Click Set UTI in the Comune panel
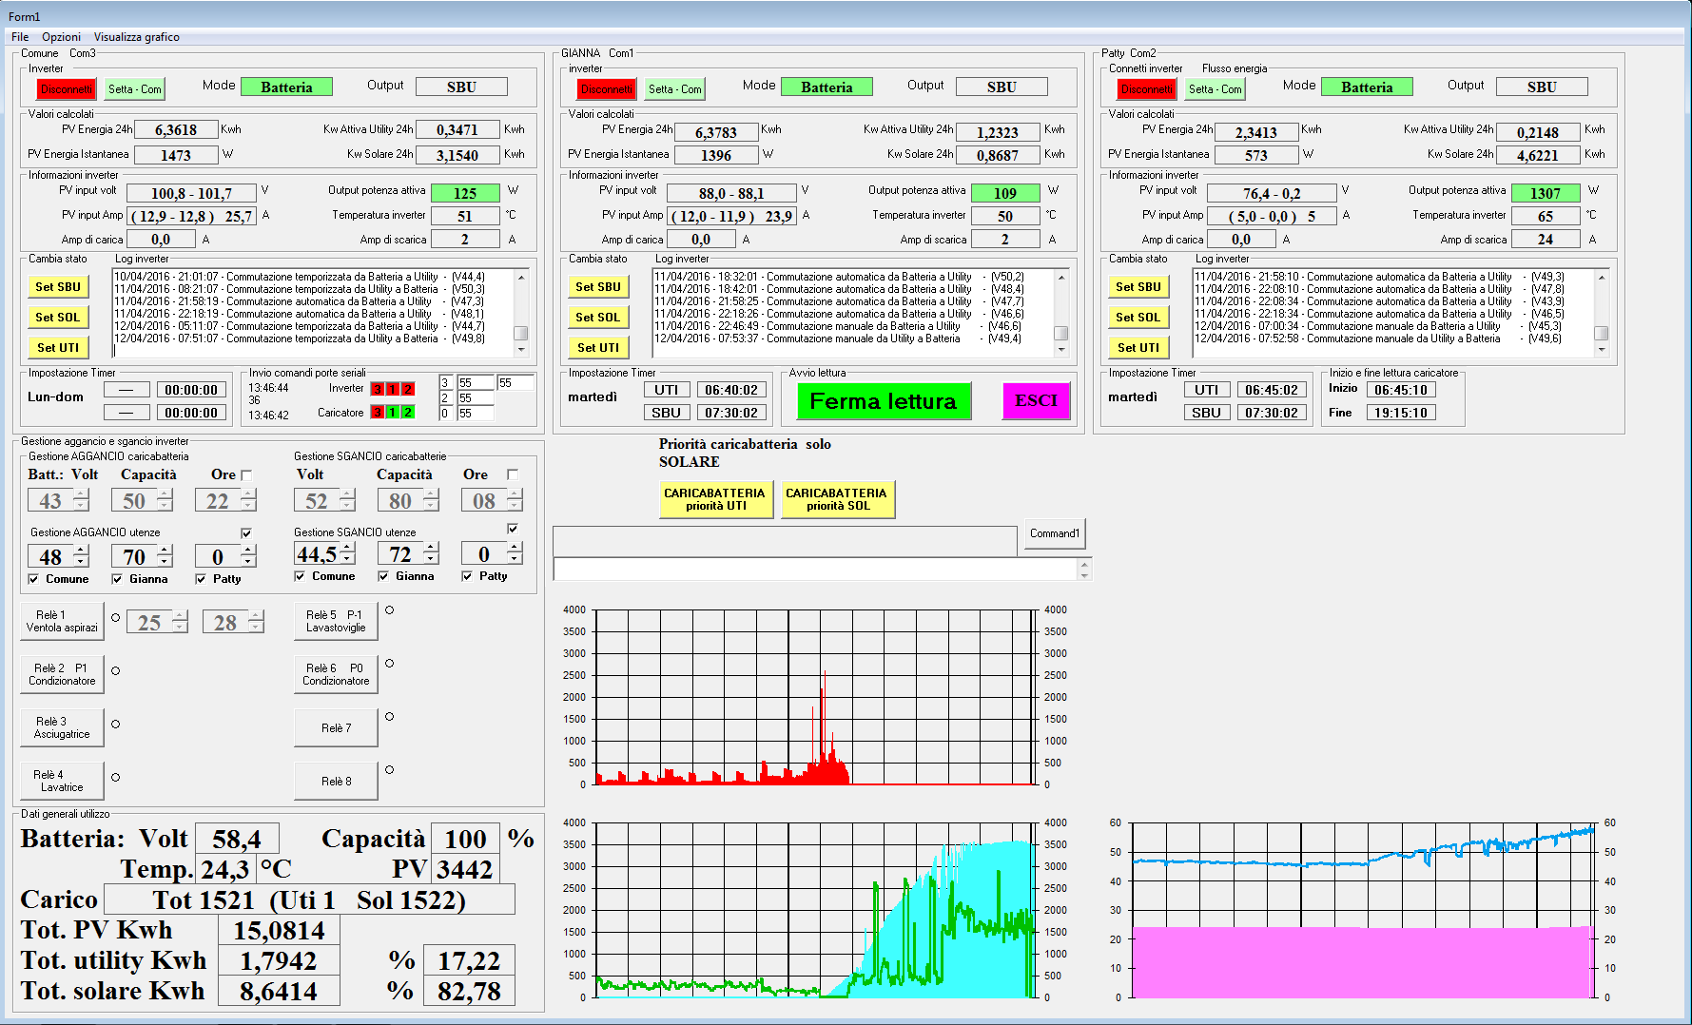 point(58,348)
